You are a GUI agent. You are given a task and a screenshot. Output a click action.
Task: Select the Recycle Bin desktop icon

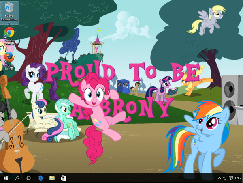click(x=9, y=13)
